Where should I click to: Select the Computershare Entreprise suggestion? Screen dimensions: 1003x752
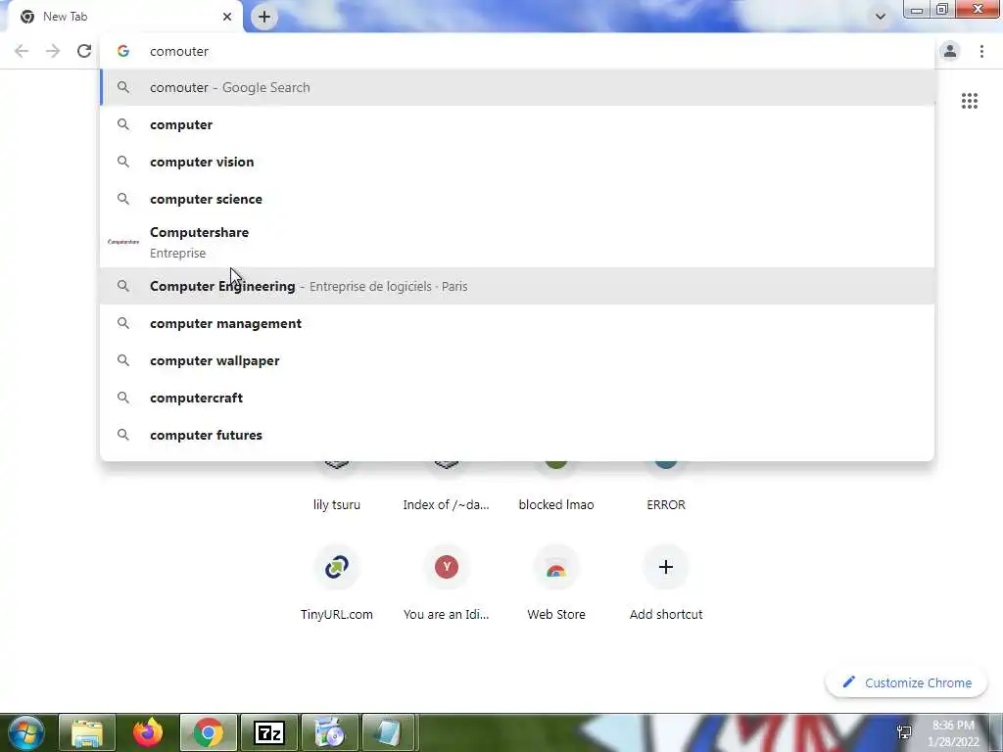point(518,243)
